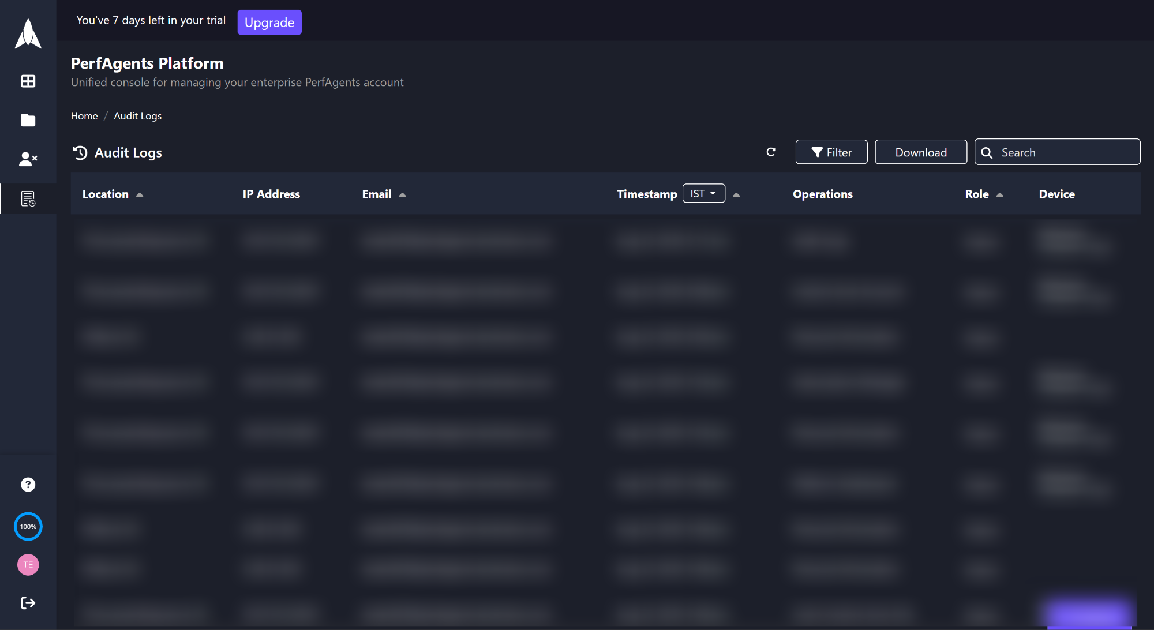This screenshot has height=630, width=1154.
Task: Open the folder icon in sidebar
Action: [x=28, y=120]
